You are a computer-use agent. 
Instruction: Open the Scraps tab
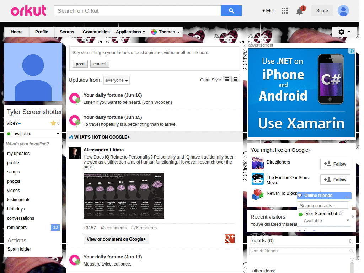coord(67,32)
